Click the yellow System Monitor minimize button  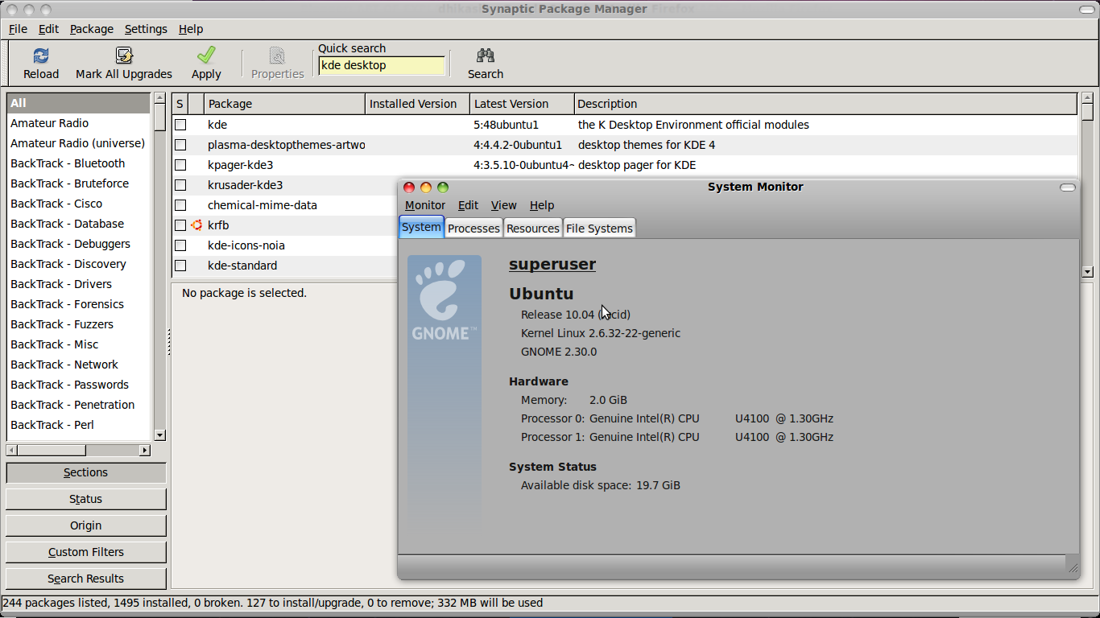pos(426,187)
